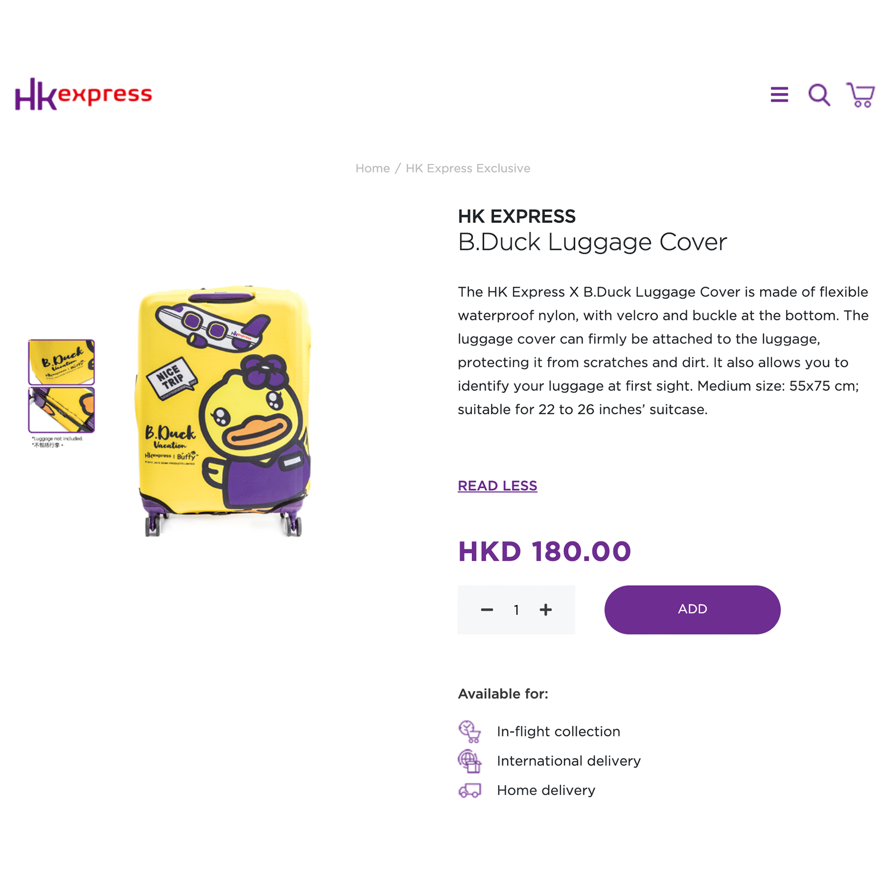The image size is (886, 886).
Task: Click the search magnifier icon
Action: coord(819,95)
